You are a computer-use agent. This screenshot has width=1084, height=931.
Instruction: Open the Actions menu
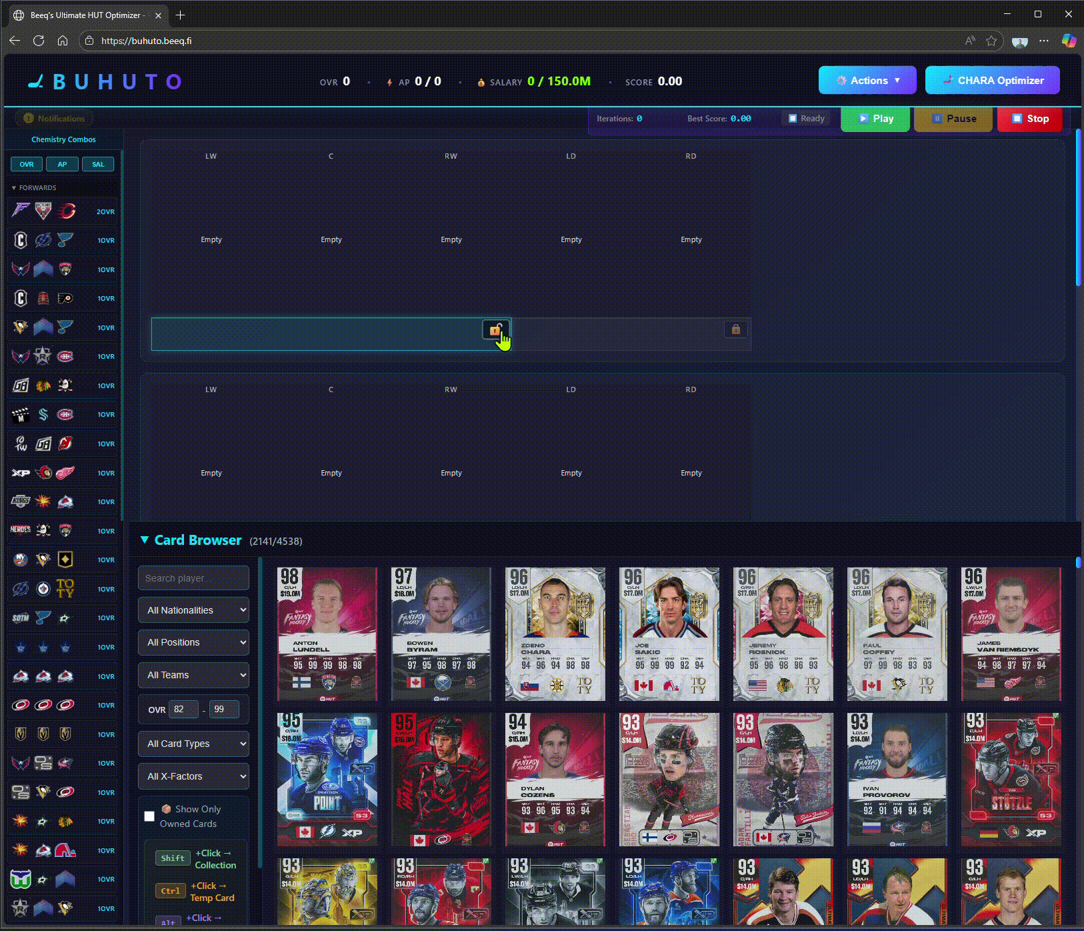click(x=867, y=81)
